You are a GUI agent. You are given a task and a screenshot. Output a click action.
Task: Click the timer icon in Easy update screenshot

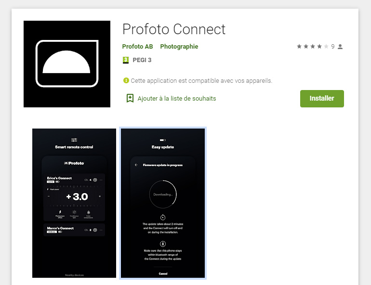pos(163,217)
